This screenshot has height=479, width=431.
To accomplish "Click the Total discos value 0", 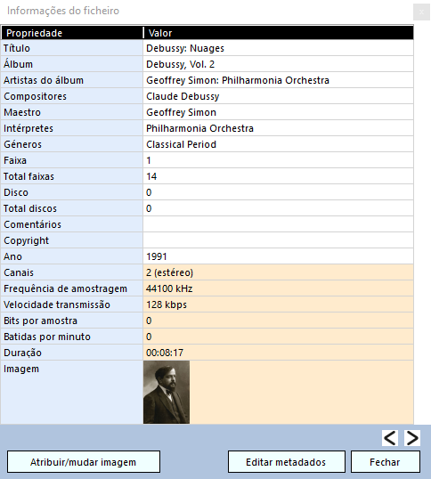I will tap(149, 208).
